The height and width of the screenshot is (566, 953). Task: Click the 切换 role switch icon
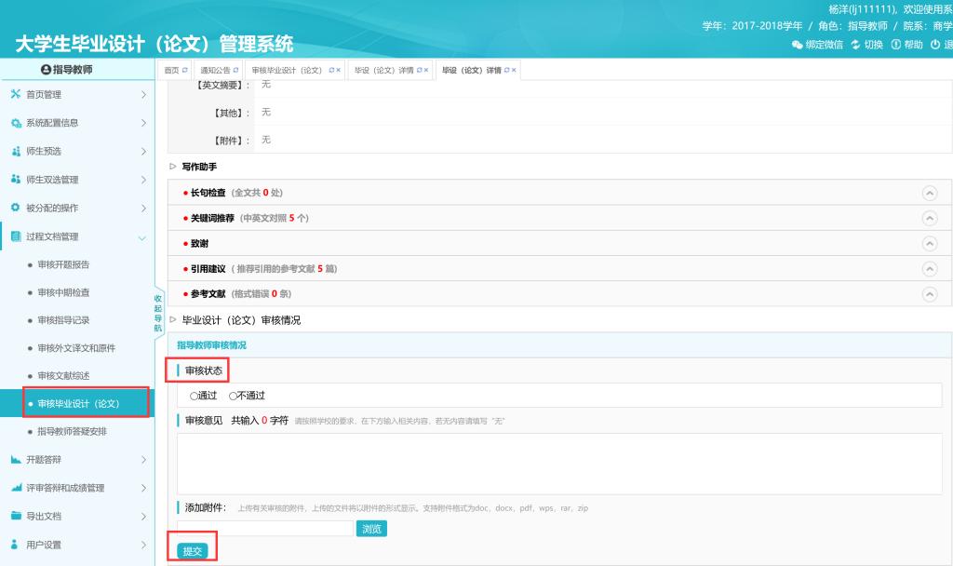pos(856,45)
